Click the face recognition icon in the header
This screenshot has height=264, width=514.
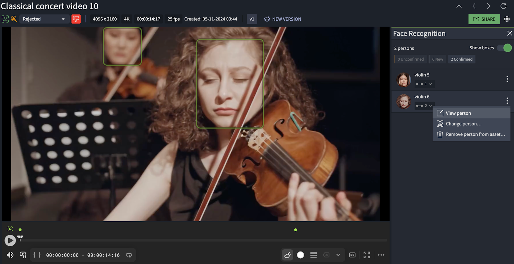point(5,19)
